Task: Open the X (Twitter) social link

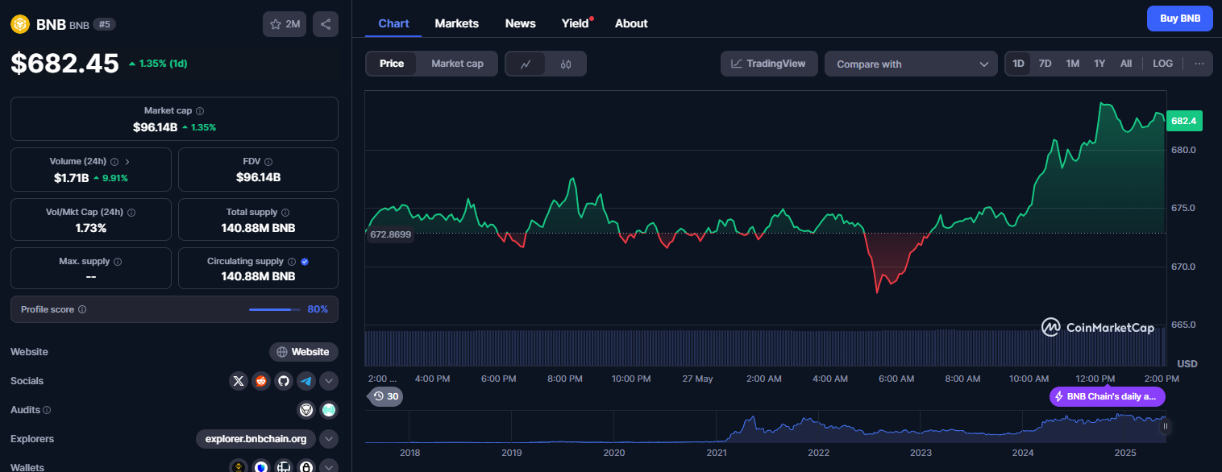Action: point(238,381)
